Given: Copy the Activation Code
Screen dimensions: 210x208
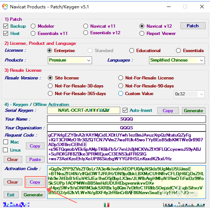Looking at the screenshot, I should tap(35, 182).
